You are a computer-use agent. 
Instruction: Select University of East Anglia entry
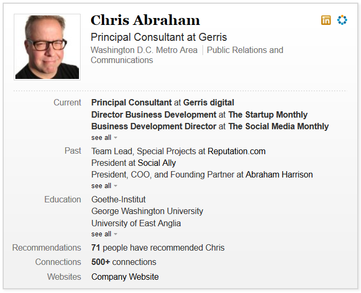pyautogui.click(x=136, y=223)
